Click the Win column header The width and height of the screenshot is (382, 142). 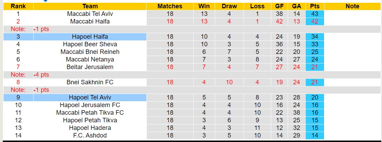click(x=204, y=6)
